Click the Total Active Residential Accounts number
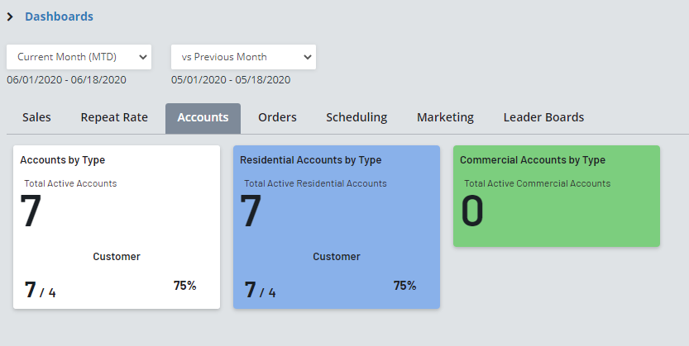Viewport: 689px width, 346px height. pos(251,211)
